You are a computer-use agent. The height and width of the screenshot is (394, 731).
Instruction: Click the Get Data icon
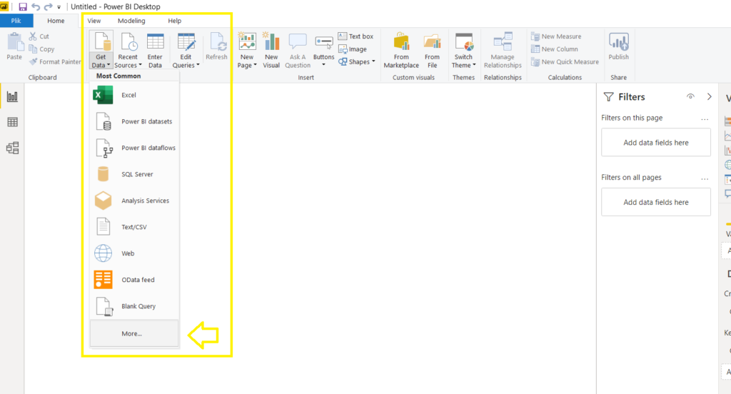pyautogui.click(x=101, y=41)
